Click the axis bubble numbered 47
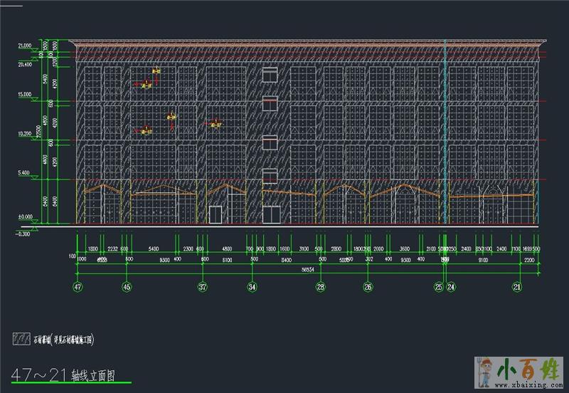The width and height of the screenshot is (569, 393). [x=78, y=287]
